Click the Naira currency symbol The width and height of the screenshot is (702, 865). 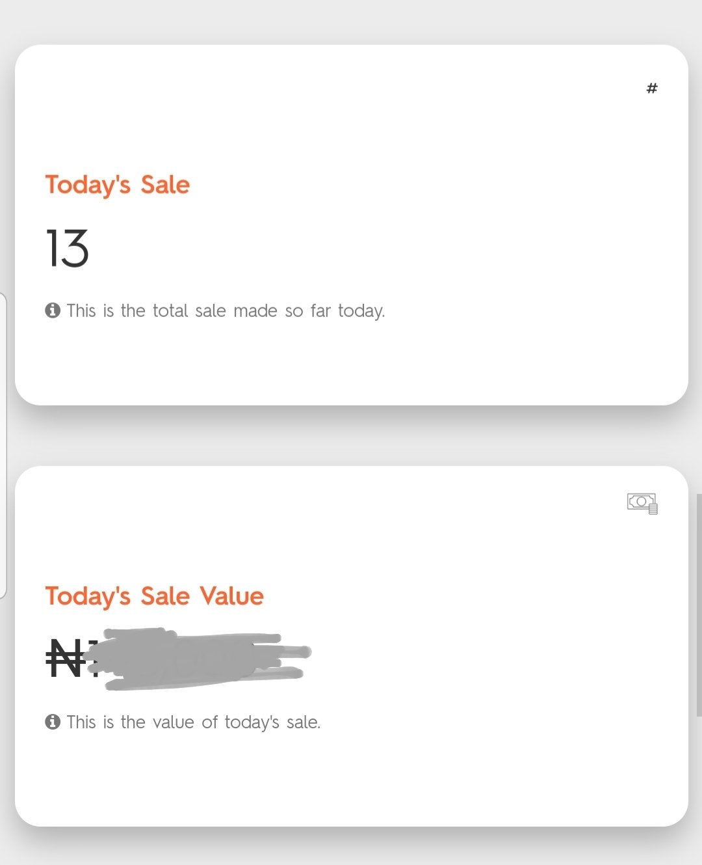point(66,658)
